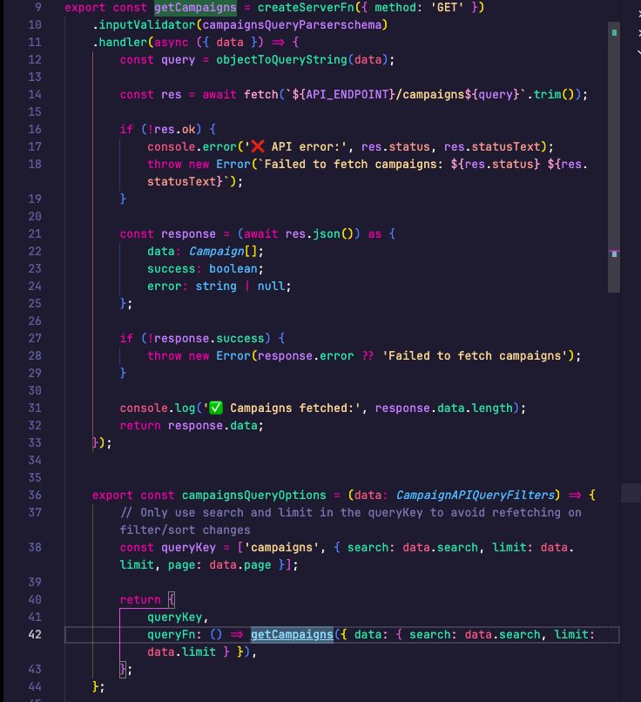Click the Campaign[] type annotation
Viewport: 641px width, 702px height.
[x=223, y=251]
